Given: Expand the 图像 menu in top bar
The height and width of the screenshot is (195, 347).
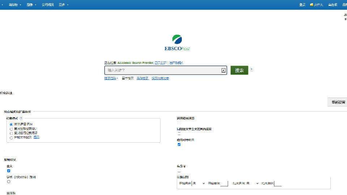Looking at the screenshot, I should pyautogui.click(x=31, y=5).
